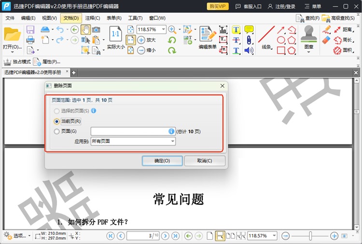Zoom in with the 放大 button

[x=146, y=40]
